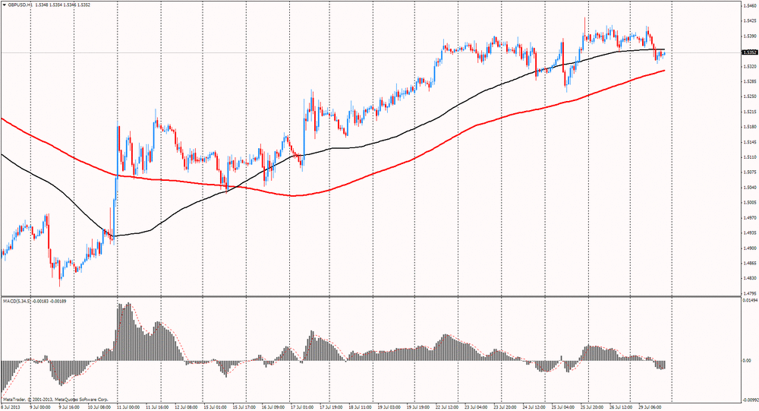Click the 1.4935 price scale label
This screenshot has width=759, height=411.
[x=749, y=232]
